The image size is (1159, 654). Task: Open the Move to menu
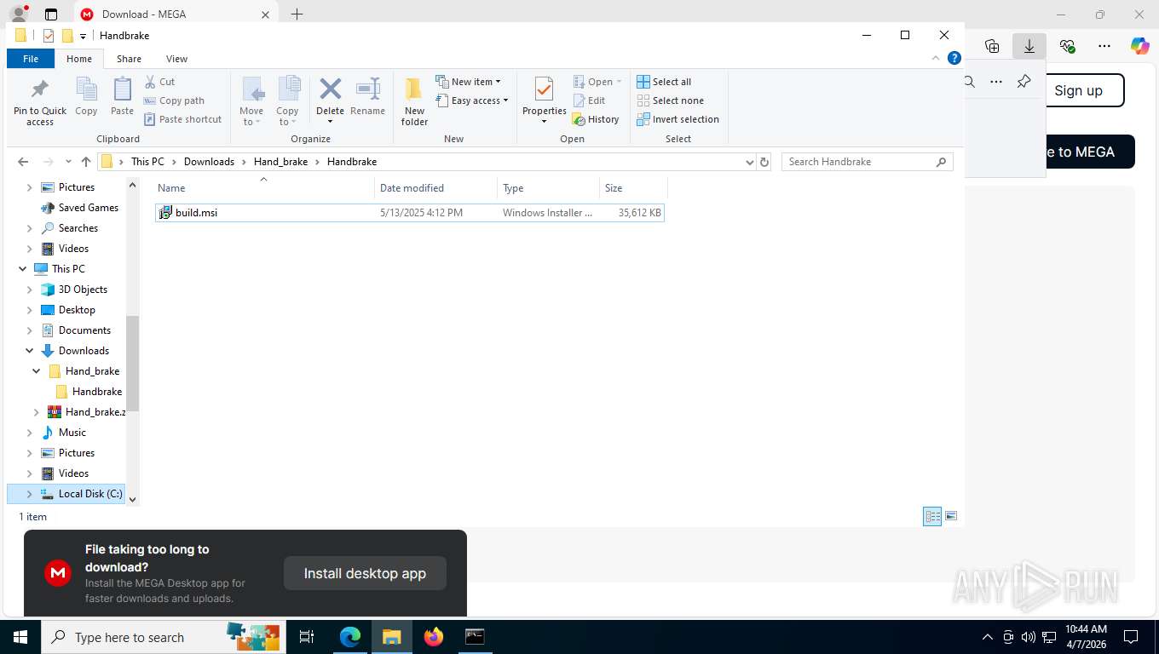[x=251, y=101]
